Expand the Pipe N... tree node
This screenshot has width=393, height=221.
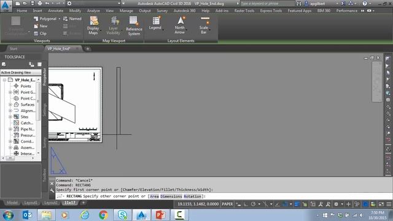[10, 129]
